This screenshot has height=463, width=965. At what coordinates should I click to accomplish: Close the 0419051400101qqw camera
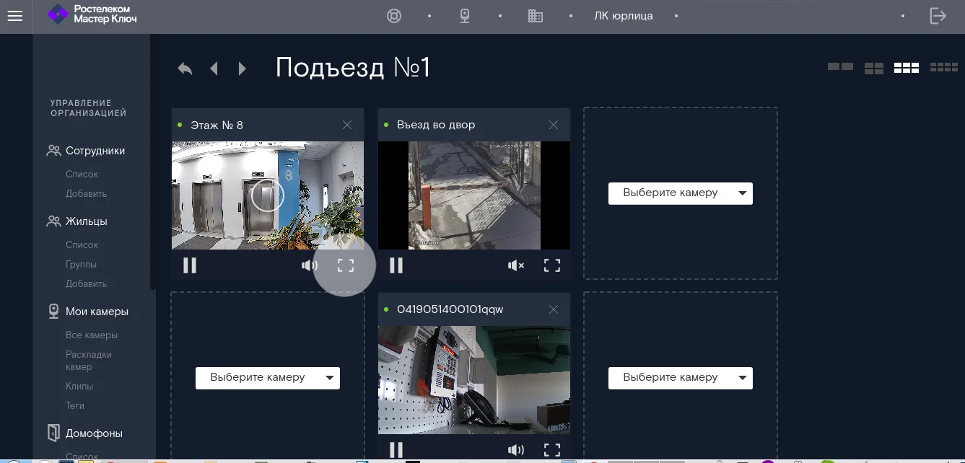554,309
